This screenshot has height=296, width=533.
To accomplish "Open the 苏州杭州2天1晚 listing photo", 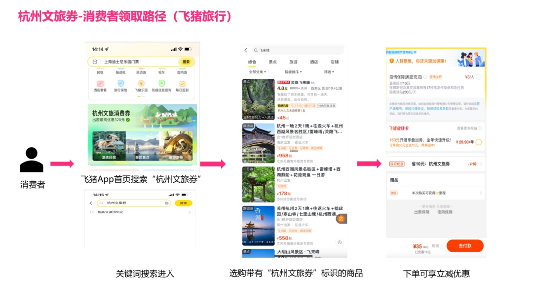I will point(258,226).
